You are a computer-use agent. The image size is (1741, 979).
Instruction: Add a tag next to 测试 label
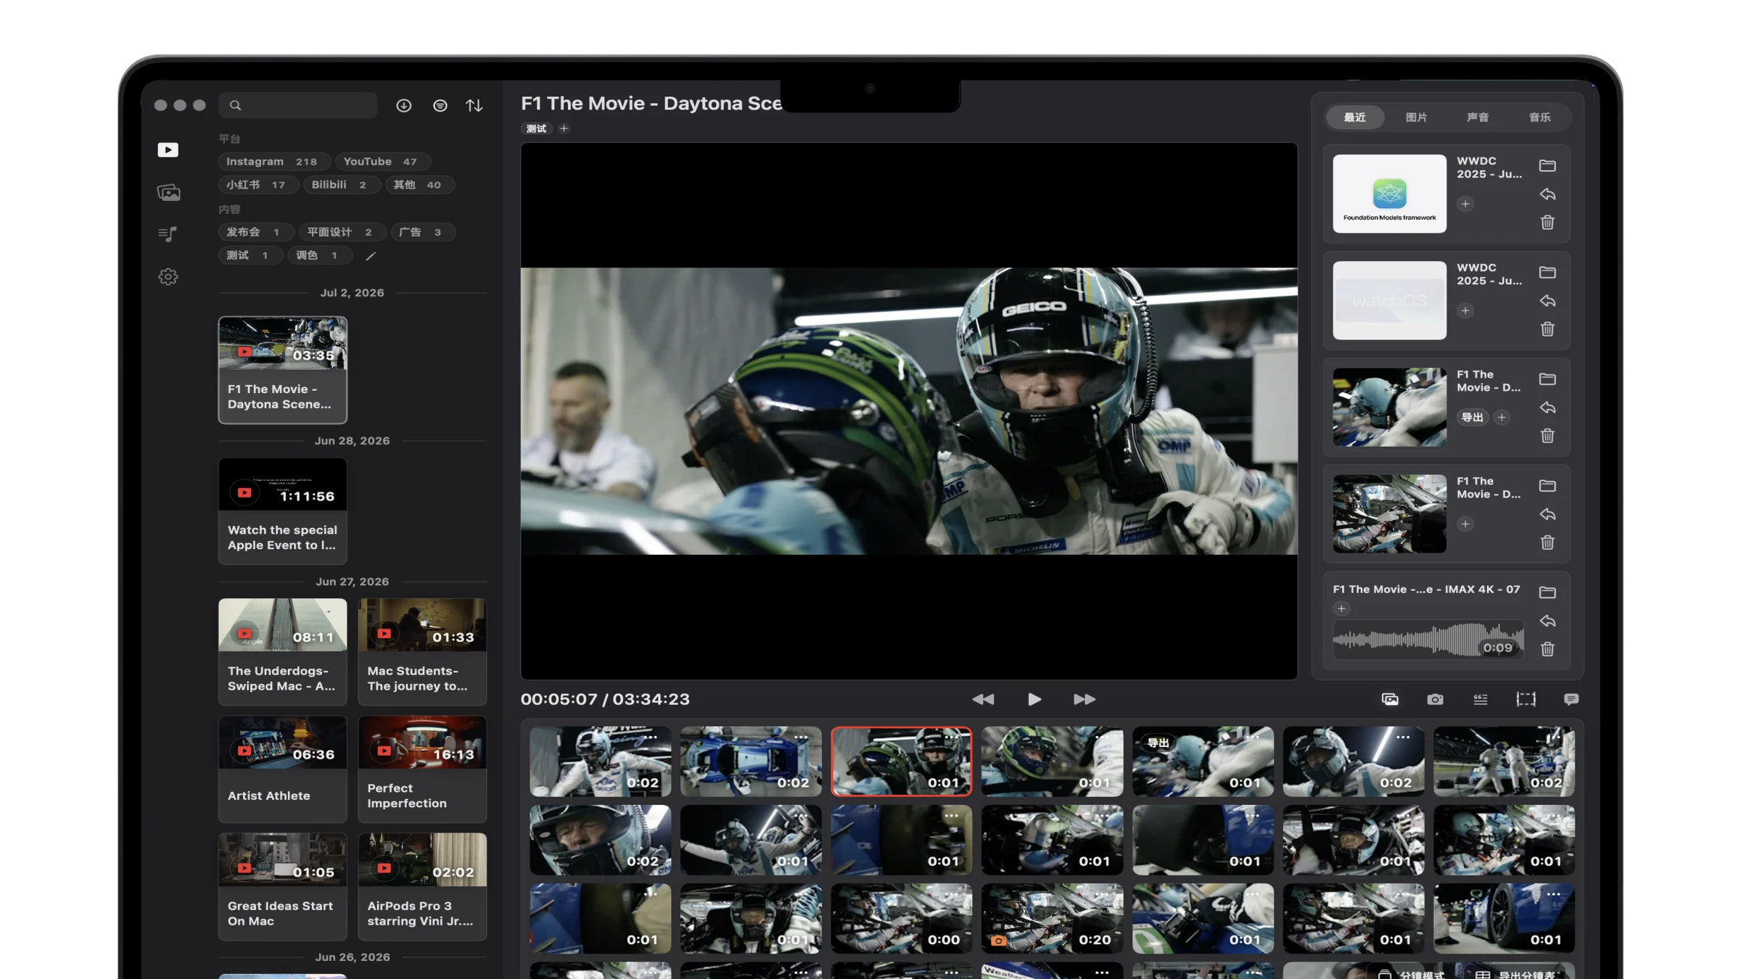(x=564, y=128)
